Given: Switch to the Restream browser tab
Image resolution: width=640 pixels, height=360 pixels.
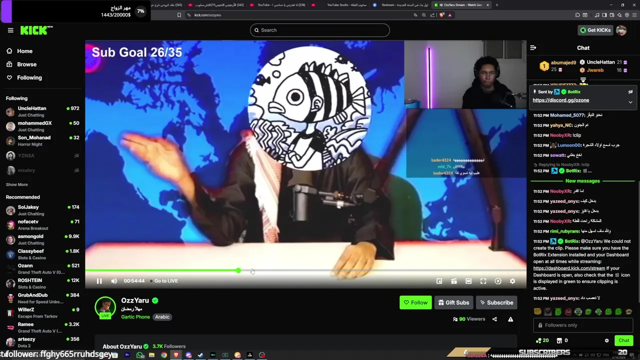Looking at the screenshot, I should (x=402, y=5).
